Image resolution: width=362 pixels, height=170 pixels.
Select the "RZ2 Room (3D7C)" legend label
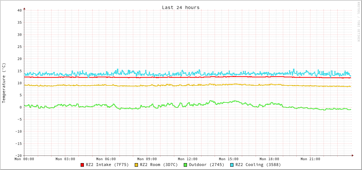pyautogui.click(x=159, y=165)
